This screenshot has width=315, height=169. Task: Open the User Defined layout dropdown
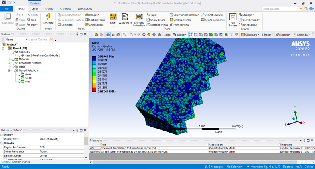249,20
